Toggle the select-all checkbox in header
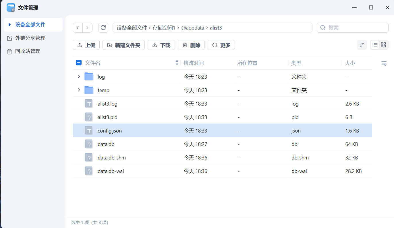This screenshot has width=394, height=228. pyautogui.click(x=79, y=63)
